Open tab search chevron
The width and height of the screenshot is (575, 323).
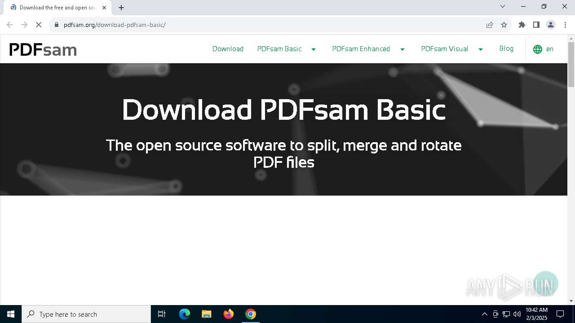point(503,6)
